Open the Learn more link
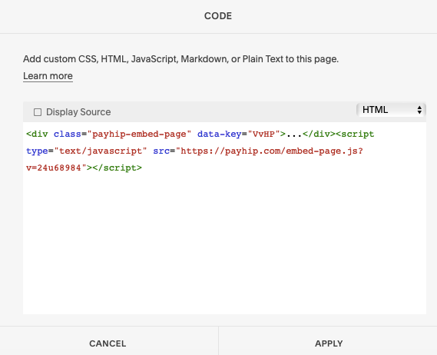This screenshot has width=437, height=355. pos(48,76)
